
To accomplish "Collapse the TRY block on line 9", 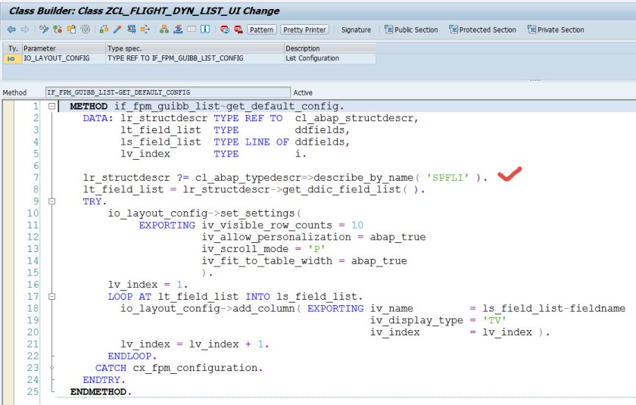I will [51, 202].
